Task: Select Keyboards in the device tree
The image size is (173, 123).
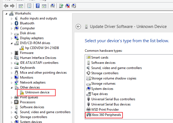Action: pyautogui.click(x=28, y=68)
